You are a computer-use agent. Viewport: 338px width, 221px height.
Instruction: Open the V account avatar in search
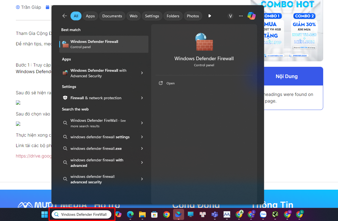(230, 16)
